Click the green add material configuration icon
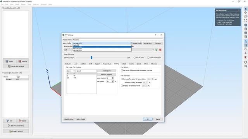The width and height of the screenshot is (248, 139). 157,50
